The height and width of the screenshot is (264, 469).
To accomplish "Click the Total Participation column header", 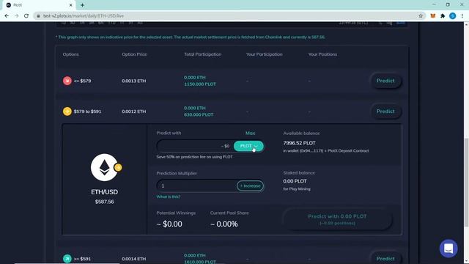I will (x=203, y=54).
